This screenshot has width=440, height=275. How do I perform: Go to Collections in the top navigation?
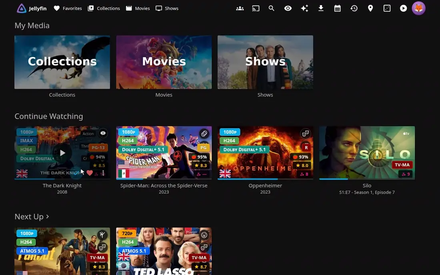104,8
